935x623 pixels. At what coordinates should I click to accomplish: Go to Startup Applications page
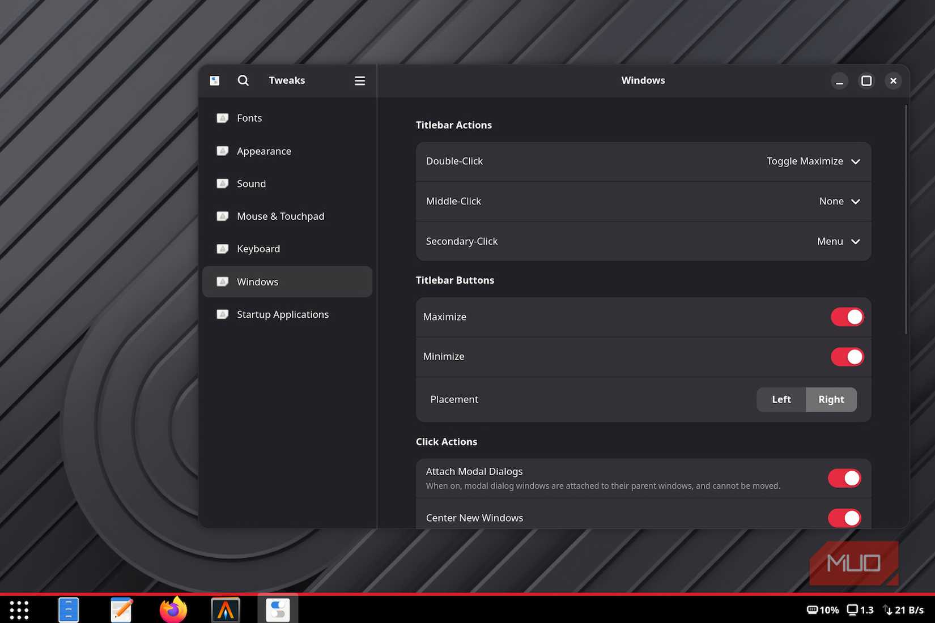click(x=287, y=314)
